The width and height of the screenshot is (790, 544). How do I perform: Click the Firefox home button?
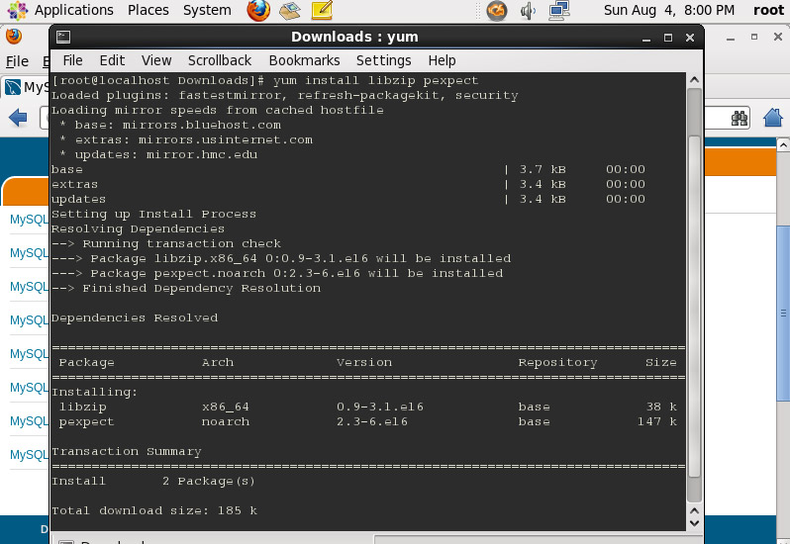click(x=772, y=118)
